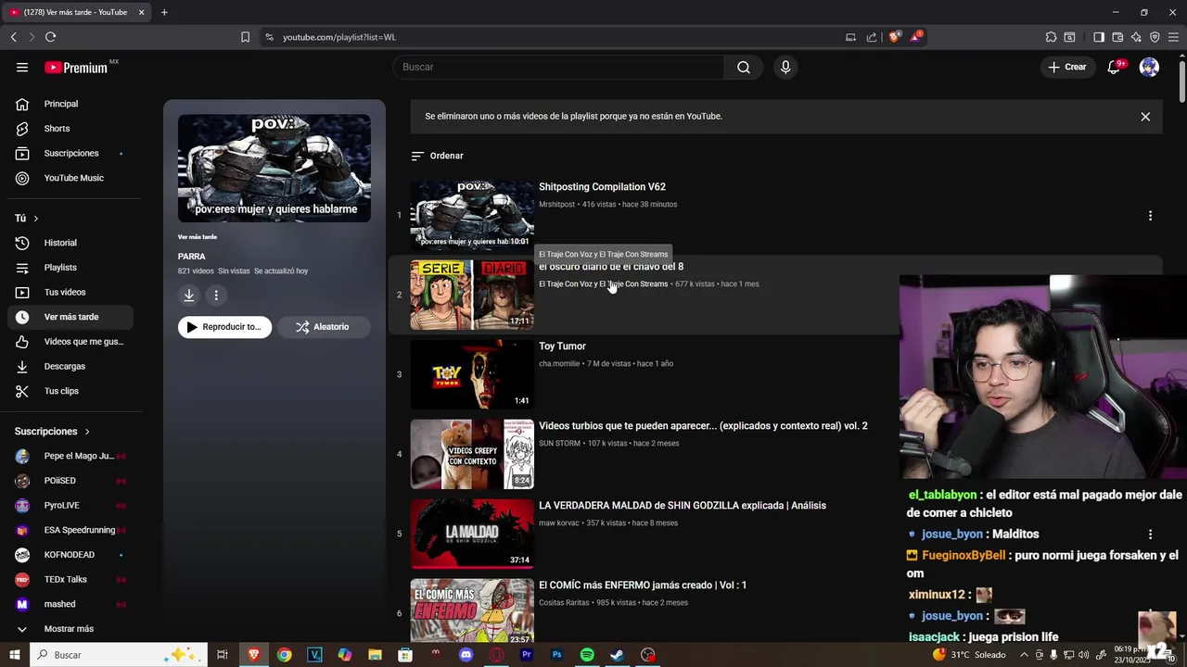Open a new browser tab

164,12
